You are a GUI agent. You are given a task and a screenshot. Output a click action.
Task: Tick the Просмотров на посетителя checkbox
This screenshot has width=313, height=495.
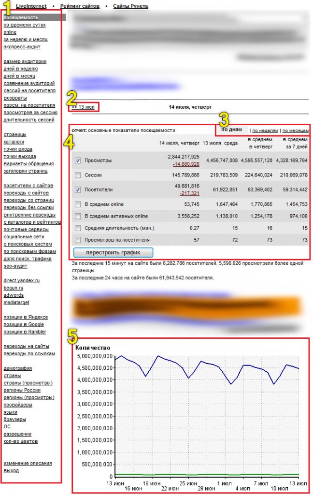(x=78, y=240)
